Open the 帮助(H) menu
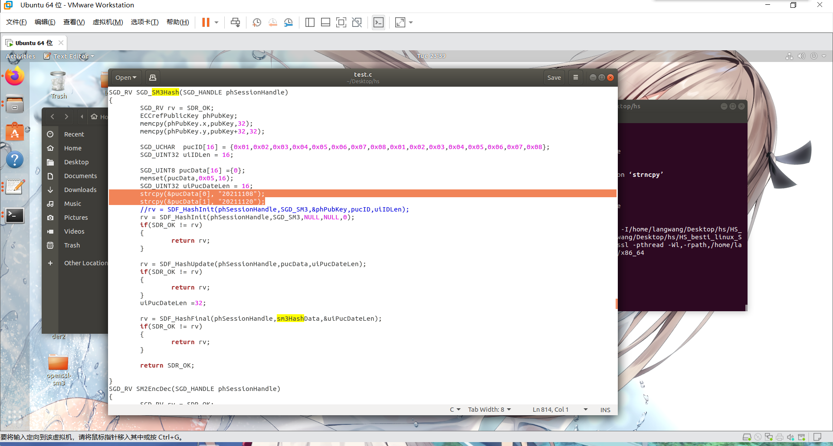 (x=178, y=22)
